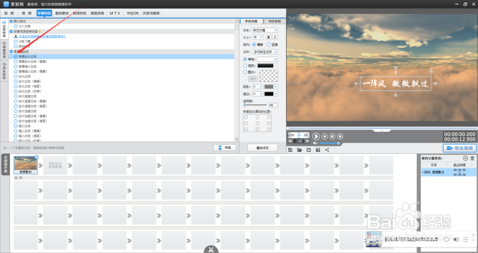Step to previous frame in preview
The width and height of the screenshot is (478, 253).
332,137
